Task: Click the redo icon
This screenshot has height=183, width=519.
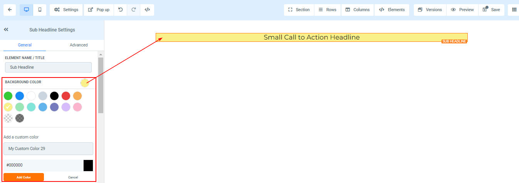Action: 134,10
